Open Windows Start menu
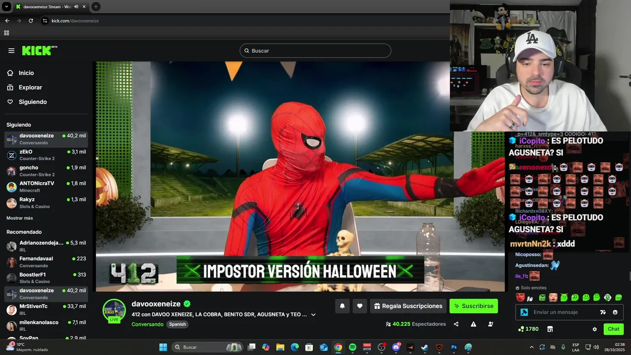The image size is (631, 355). (x=163, y=347)
